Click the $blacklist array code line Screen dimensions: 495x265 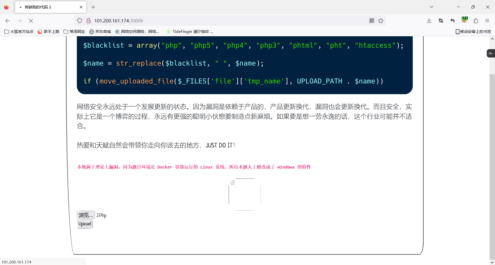(x=243, y=46)
